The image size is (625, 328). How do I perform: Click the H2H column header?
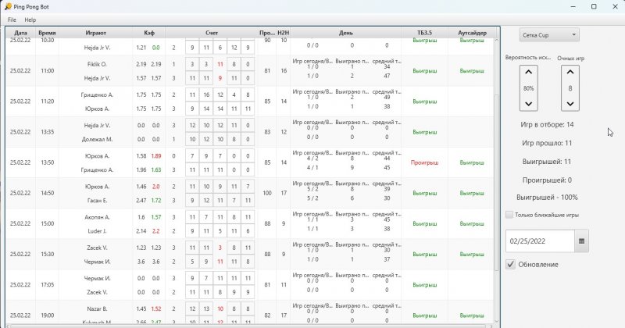284,33
